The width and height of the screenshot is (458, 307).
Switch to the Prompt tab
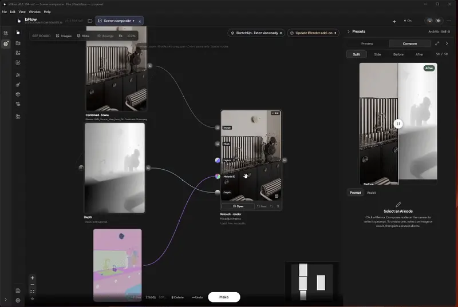pos(356,193)
